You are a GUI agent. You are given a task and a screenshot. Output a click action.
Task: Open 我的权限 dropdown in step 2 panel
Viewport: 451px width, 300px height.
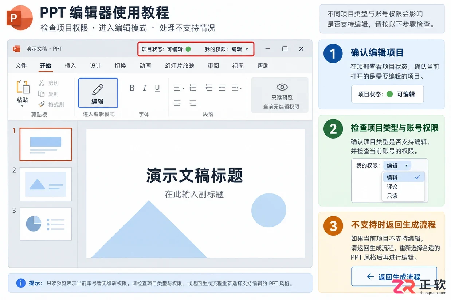(x=397, y=165)
